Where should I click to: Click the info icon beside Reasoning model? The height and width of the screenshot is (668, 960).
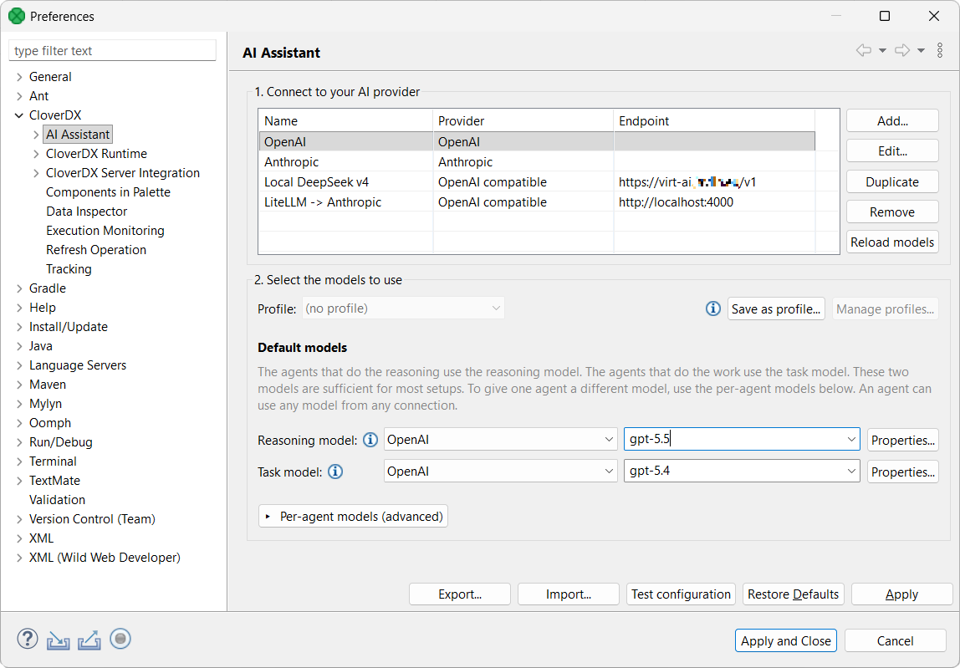coord(370,440)
